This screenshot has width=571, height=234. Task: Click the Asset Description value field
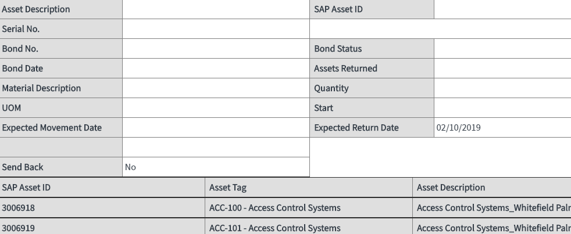pyautogui.click(x=216, y=9)
